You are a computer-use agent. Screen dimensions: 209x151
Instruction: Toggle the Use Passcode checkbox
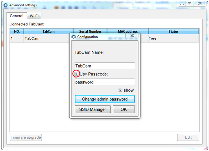coord(76,74)
